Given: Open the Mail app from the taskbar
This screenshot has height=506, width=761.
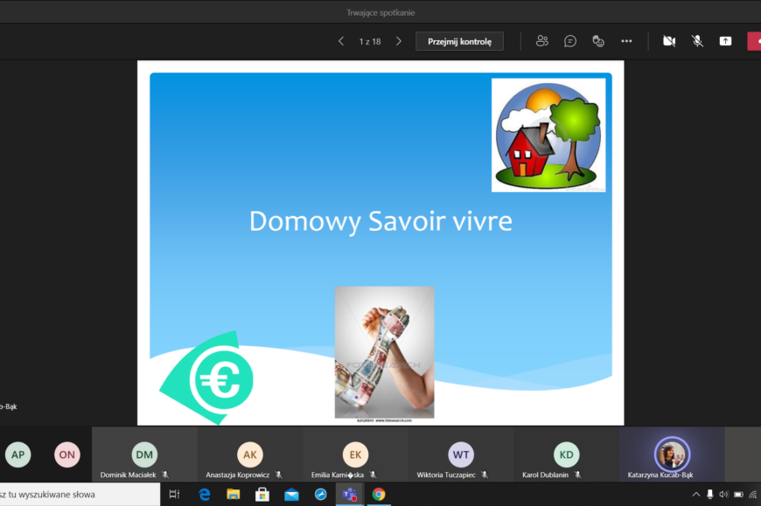Looking at the screenshot, I should click(291, 495).
